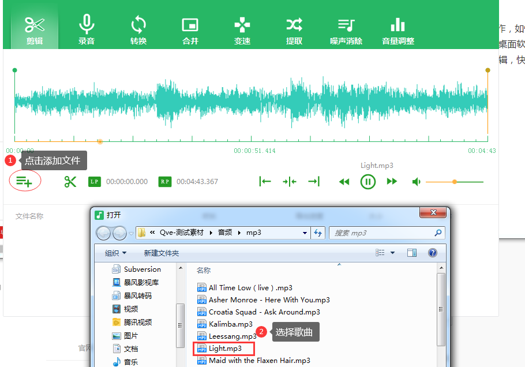The width and height of the screenshot is (525, 367).
Task: Jump to selection start arrow icon
Action: click(265, 182)
